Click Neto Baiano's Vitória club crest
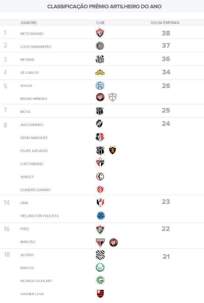The image size is (204, 303). pyautogui.click(x=100, y=33)
